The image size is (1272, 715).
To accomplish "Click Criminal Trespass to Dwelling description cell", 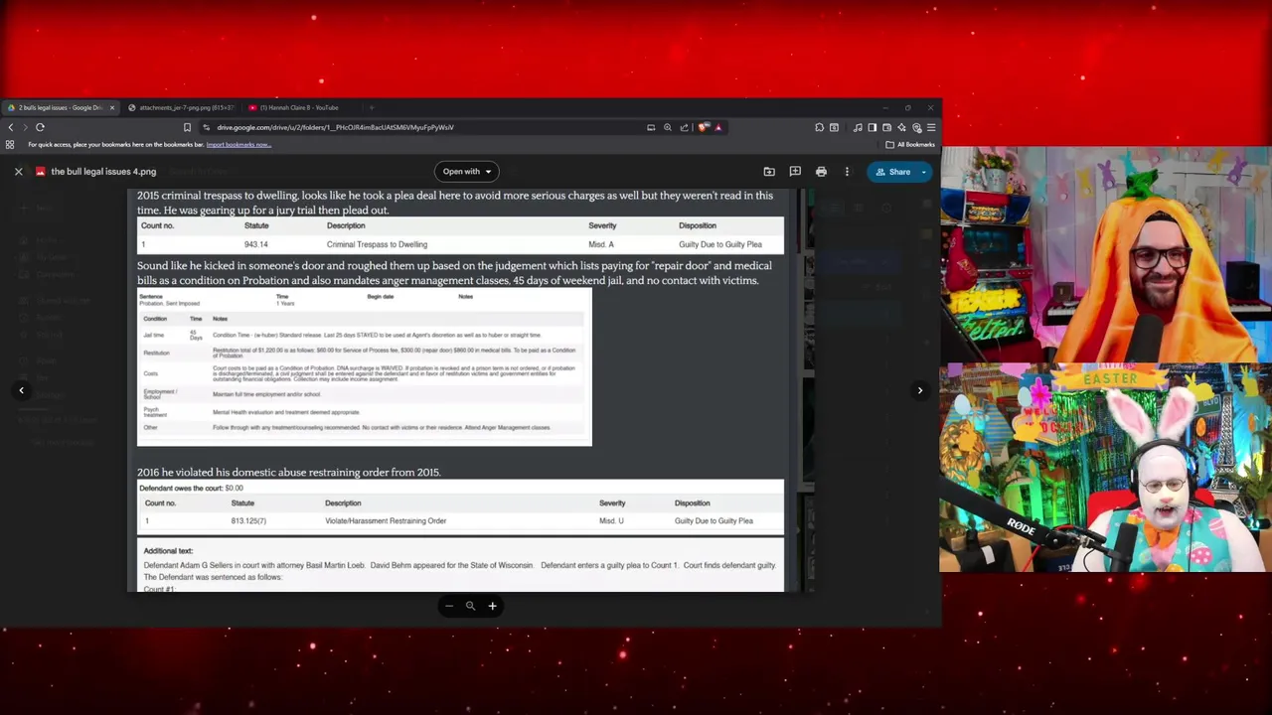I will click(x=377, y=244).
